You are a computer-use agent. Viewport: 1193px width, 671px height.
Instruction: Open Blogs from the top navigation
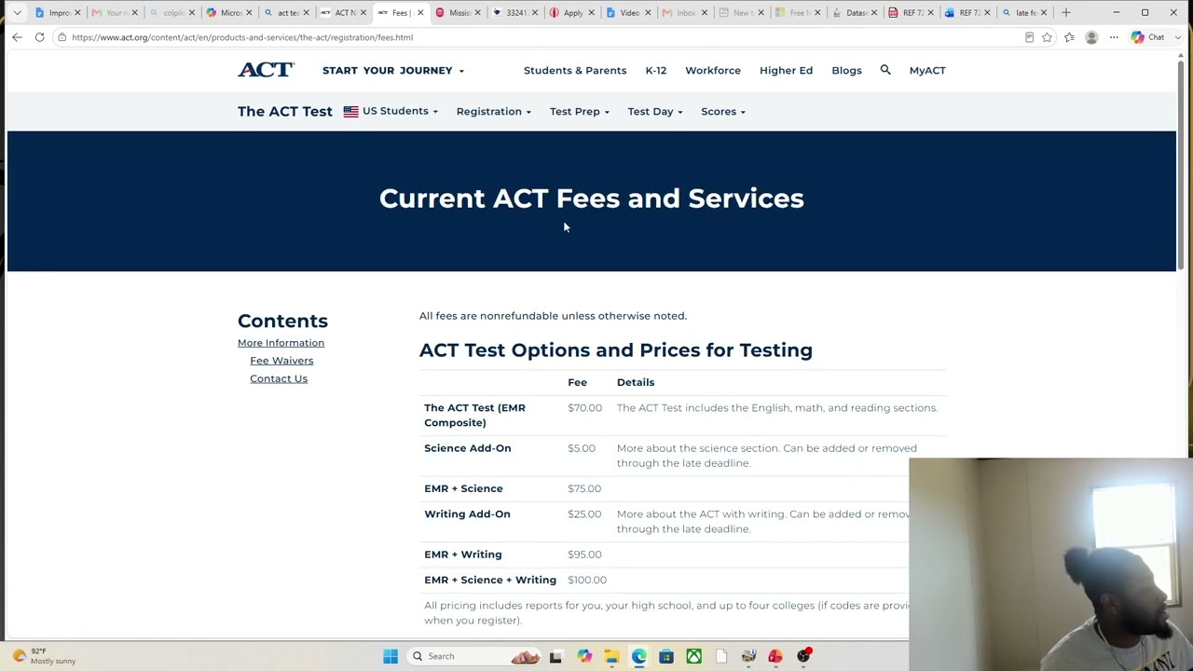tap(846, 70)
